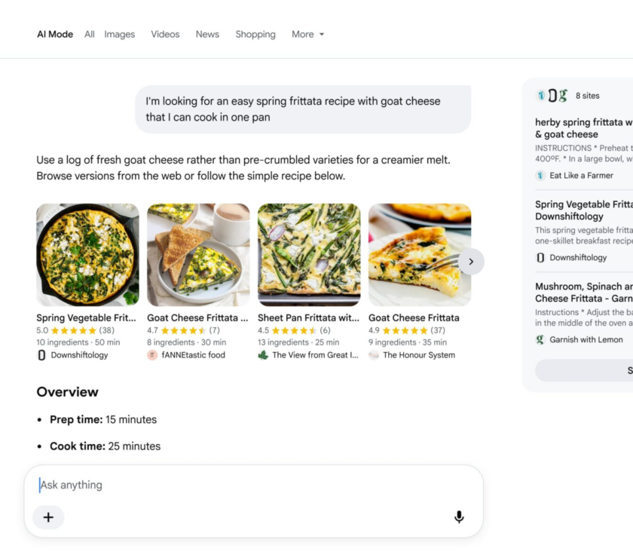Click the Ask anything input field
Image resolution: width=633 pixels, height=558 pixels.
[253, 484]
